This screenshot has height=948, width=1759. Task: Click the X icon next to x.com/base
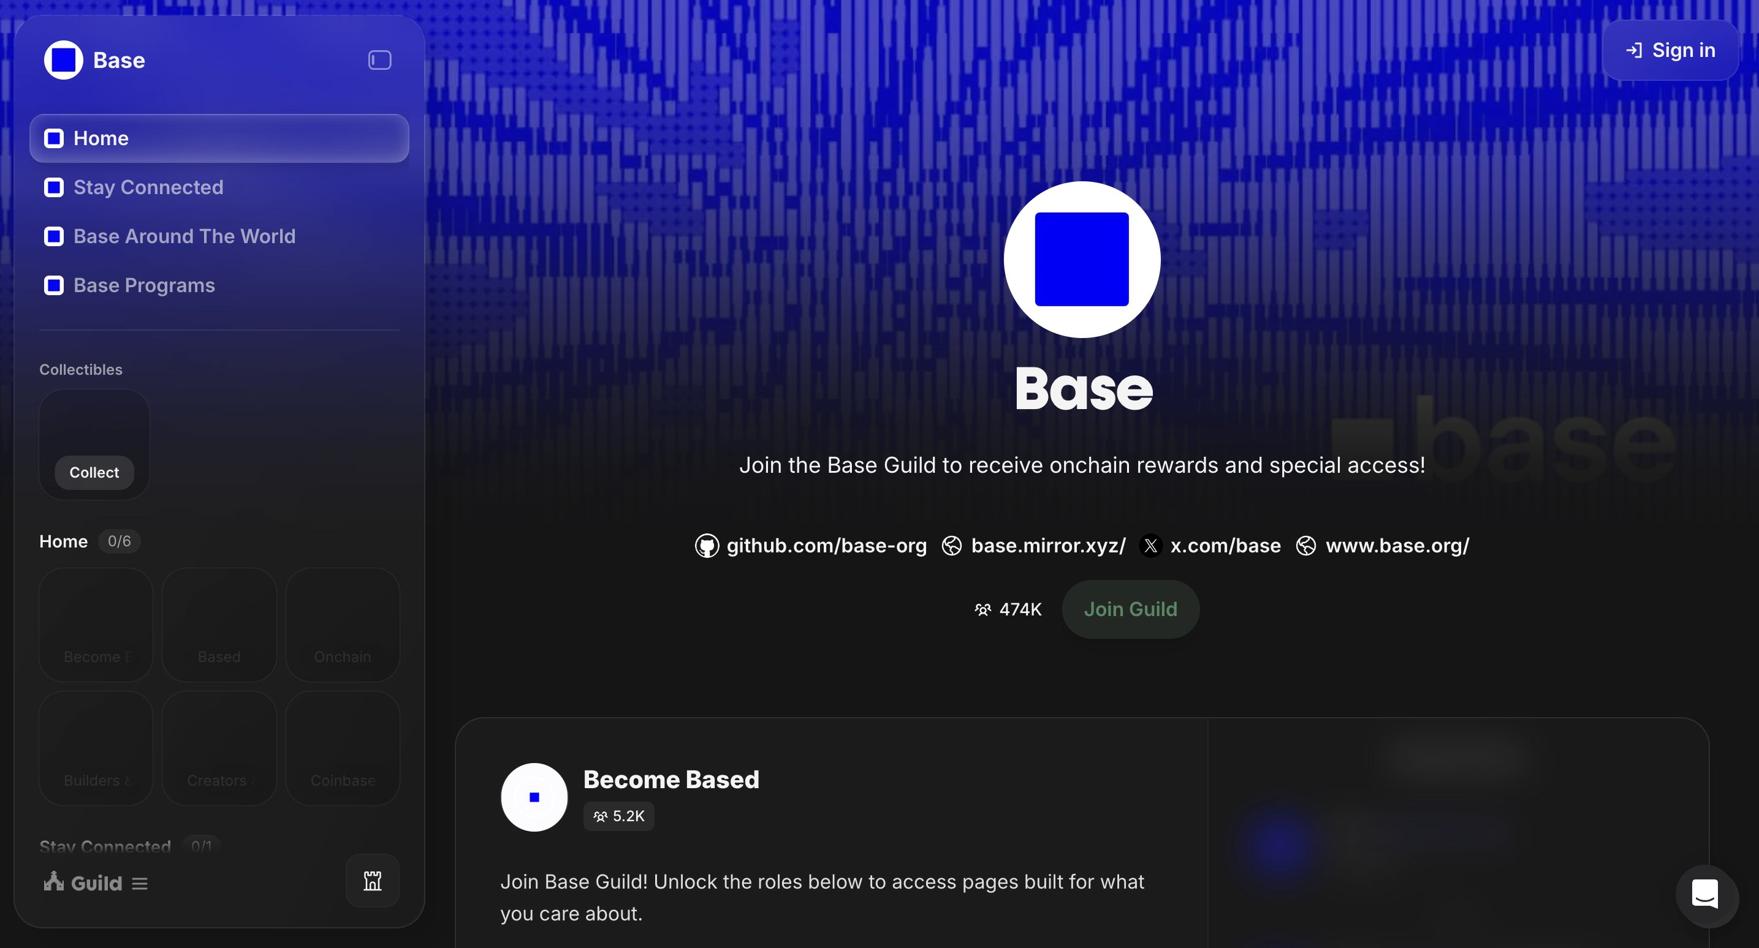pos(1151,545)
